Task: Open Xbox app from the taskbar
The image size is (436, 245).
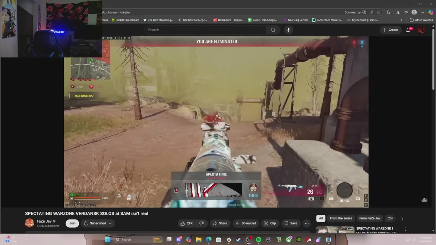Action: click(x=289, y=240)
